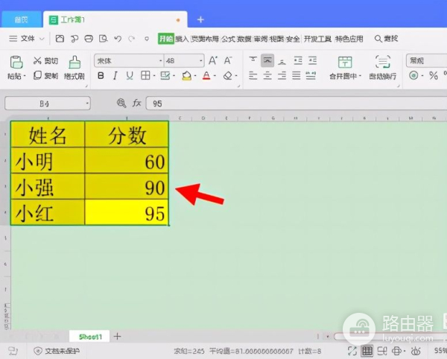Switch to the 开发工具 ribbon tab
Image resolution: width=447 pixels, height=359 pixels.
pyautogui.click(x=317, y=39)
